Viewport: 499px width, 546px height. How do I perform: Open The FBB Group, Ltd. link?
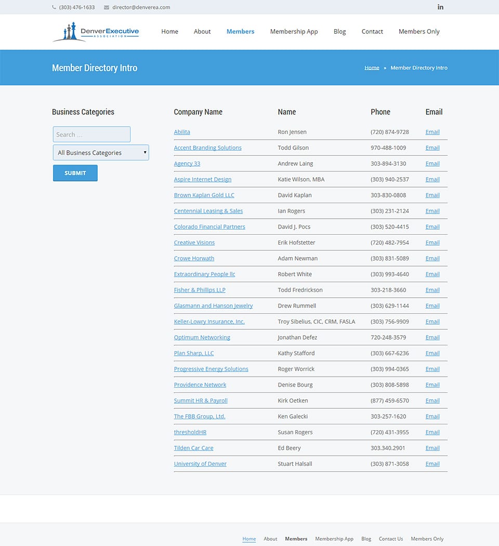pos(200,417)
